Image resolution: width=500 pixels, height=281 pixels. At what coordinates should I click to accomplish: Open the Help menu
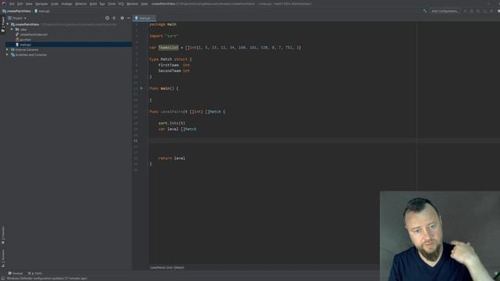(x=145, y=4)
